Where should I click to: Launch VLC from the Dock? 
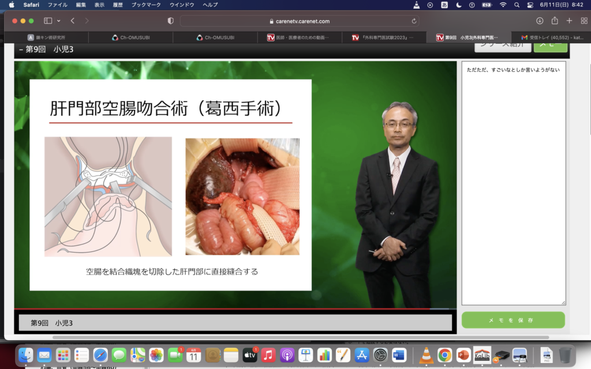coord(427,355)
